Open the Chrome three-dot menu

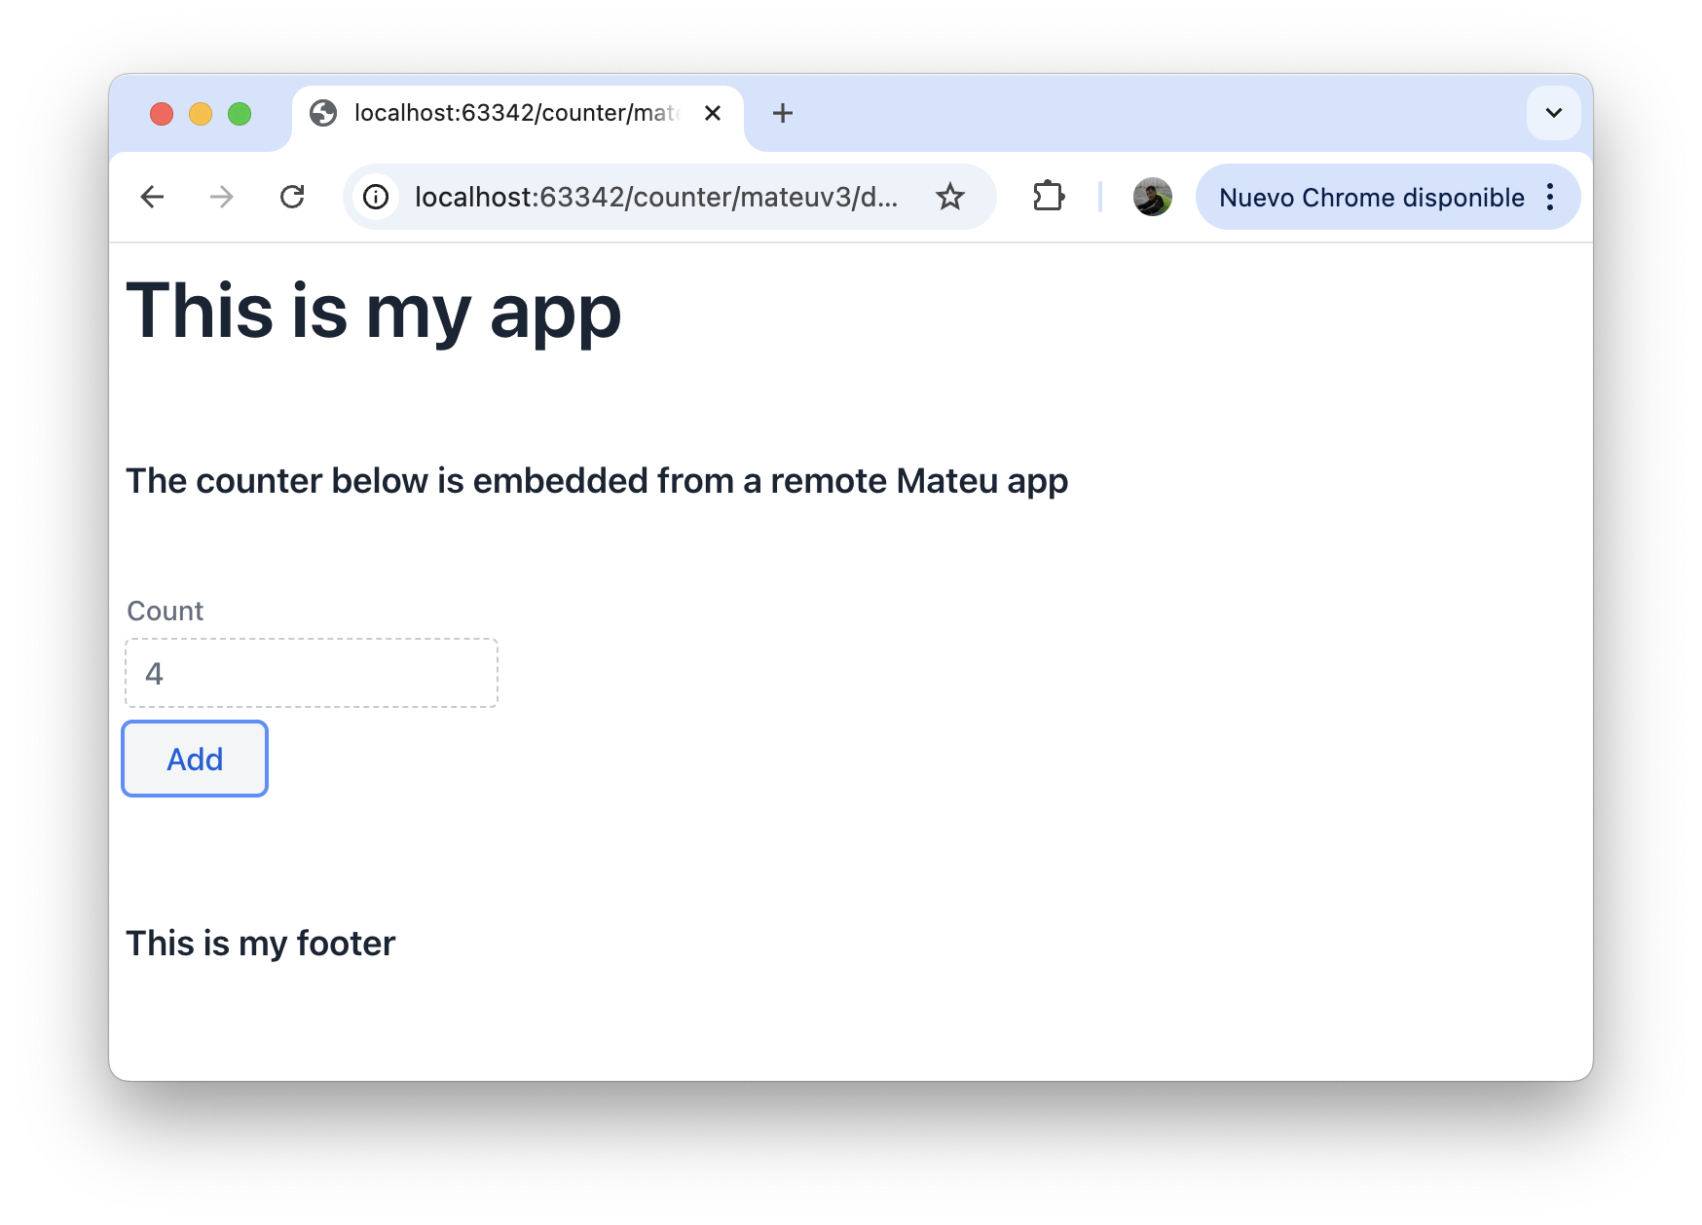coord(1550,197)
